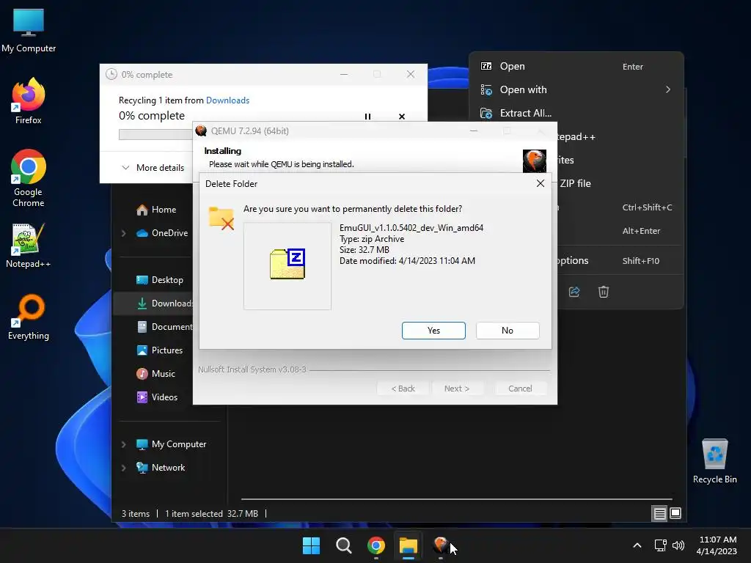Image resolution: width=751 pixels, height=563 pixels.
Task: Select Desktop in Explorer sidebar
Action: 159,280
